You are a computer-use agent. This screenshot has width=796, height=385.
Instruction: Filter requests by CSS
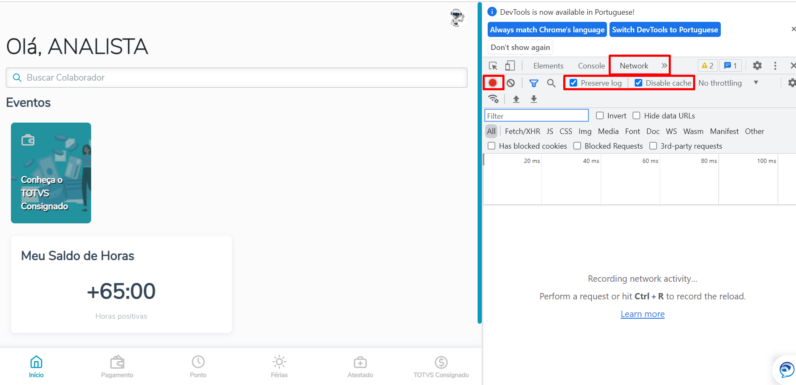click(x=566, y=131)
